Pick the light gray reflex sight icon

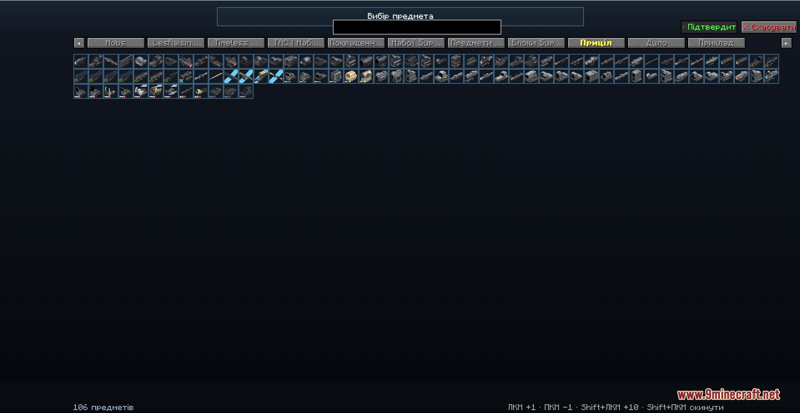(x=141, y=61)
